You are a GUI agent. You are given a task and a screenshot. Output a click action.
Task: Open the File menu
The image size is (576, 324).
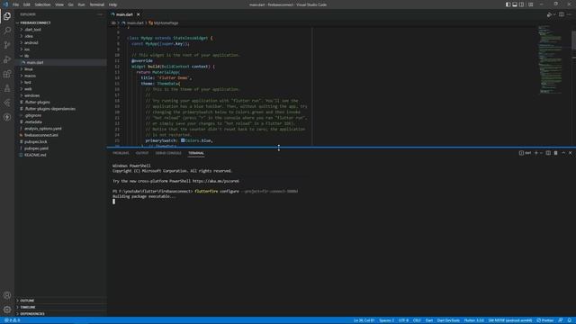tap(15, 4)
